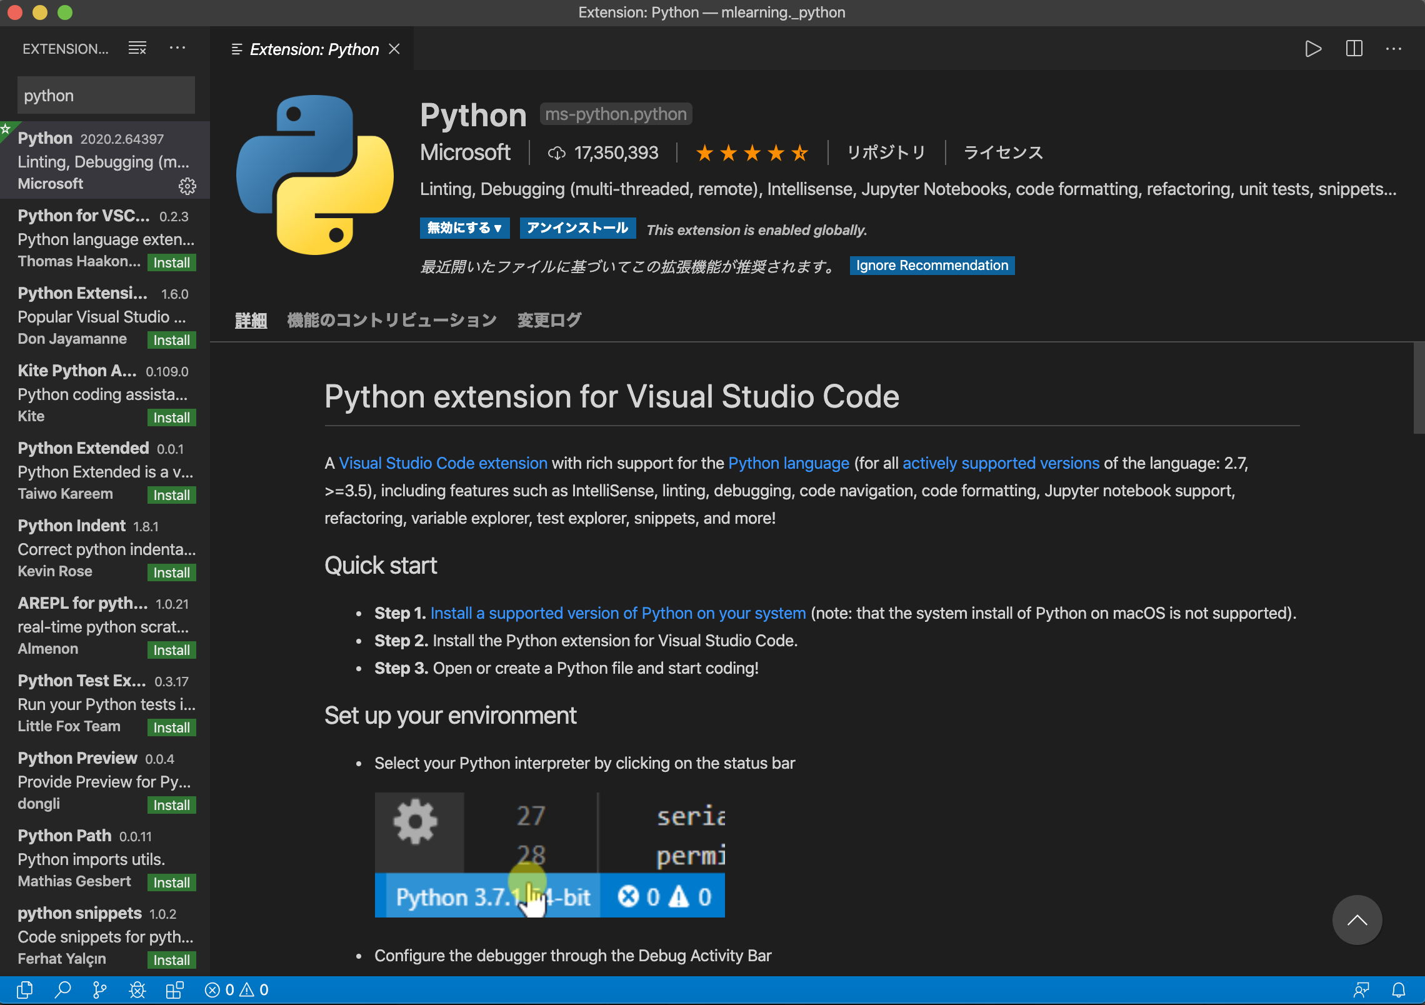Click the extensions search field containing python

pos(106,96)
